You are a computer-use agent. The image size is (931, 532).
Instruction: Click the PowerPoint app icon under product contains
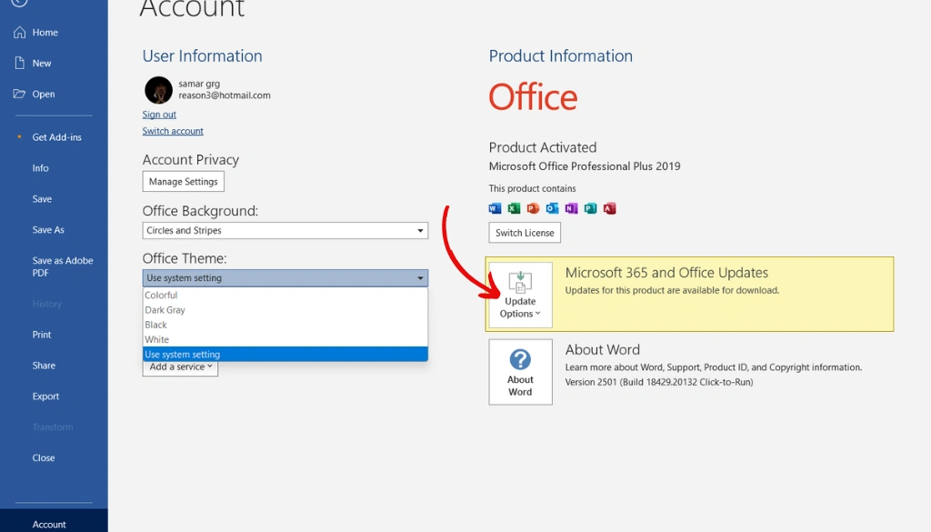[x=533, y=208]
